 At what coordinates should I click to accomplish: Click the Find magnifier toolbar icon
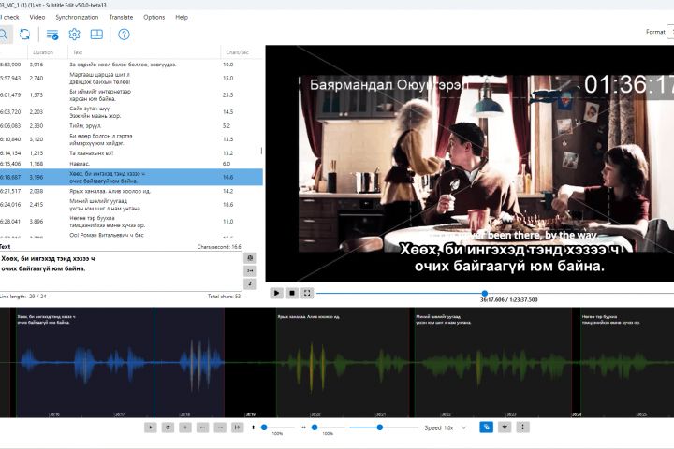(4, 35)
